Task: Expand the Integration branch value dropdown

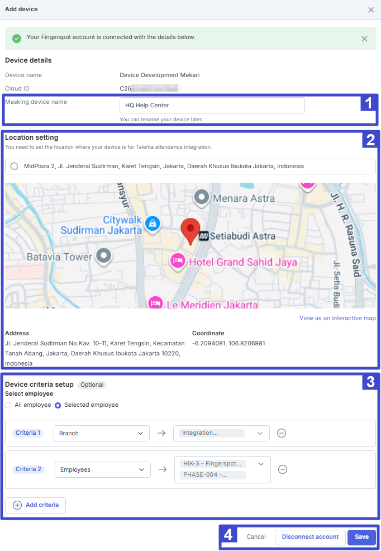Action: [221, 433]
